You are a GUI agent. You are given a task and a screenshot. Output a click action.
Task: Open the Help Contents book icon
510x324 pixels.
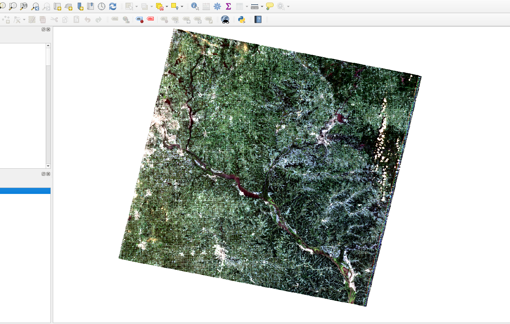pos(258,19)
